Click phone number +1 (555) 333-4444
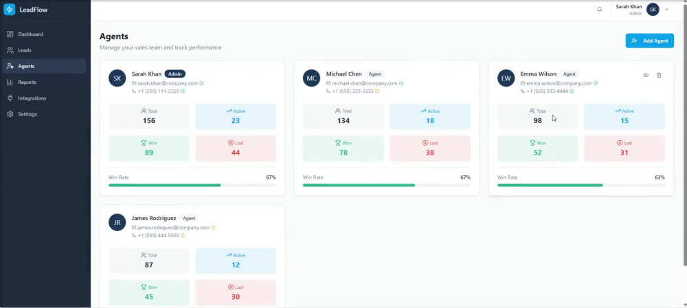Screen dimensions: 687x308 pyautogui.click(x=548, y=91)
